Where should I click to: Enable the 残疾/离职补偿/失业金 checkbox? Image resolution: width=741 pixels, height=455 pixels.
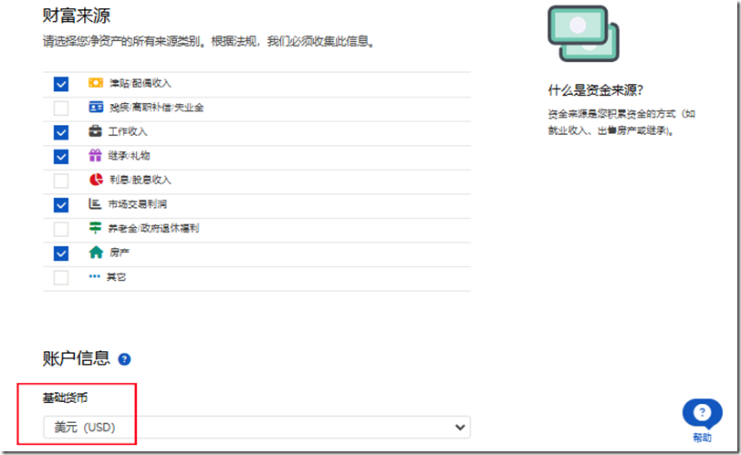61,108
